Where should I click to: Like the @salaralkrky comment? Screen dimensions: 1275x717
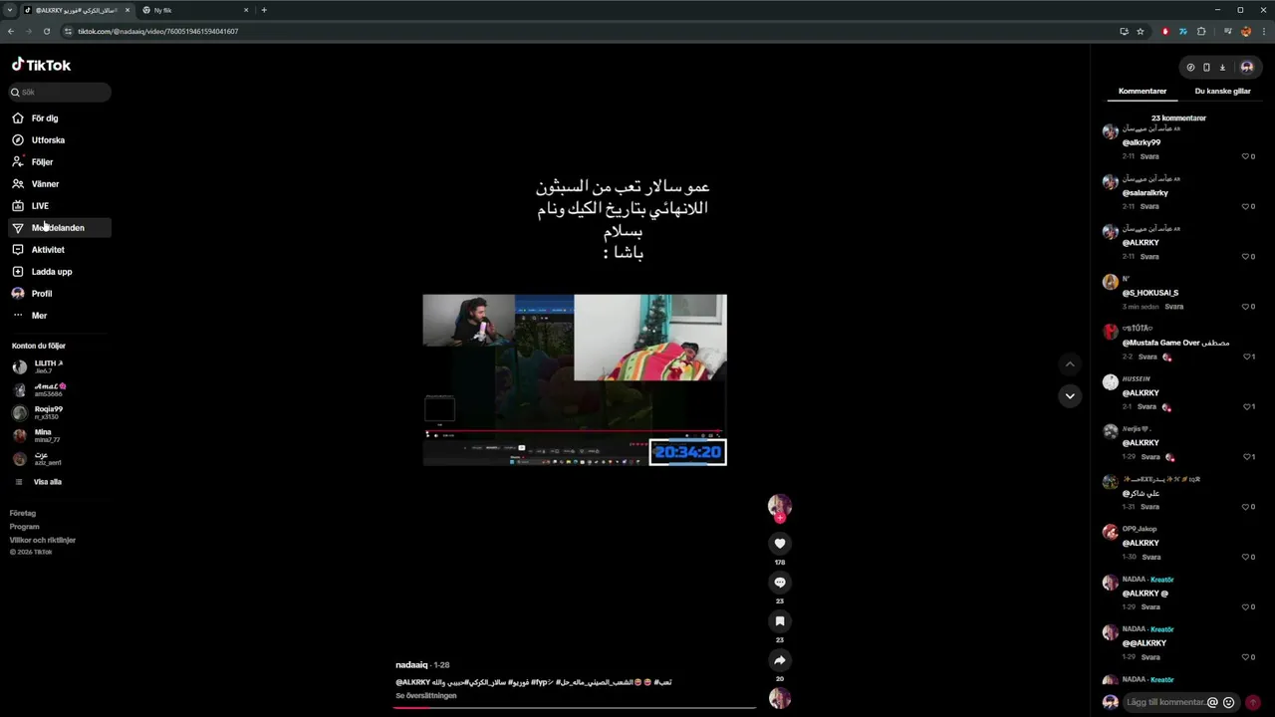[1245, 206]
